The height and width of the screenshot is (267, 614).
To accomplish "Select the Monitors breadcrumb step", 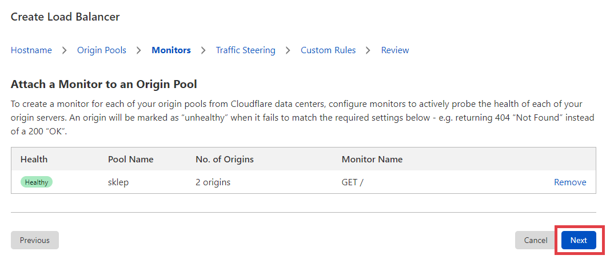I will click(171, 50).
